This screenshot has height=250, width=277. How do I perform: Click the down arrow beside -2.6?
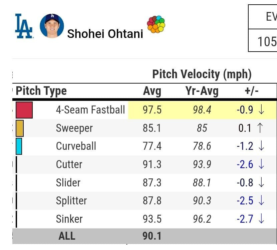tap(261, 164)
